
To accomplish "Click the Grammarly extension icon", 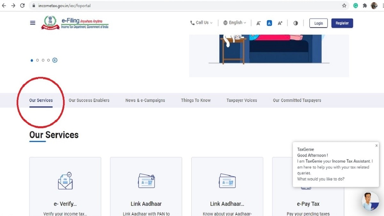I will pyautogui.click(x=356, y=5).
